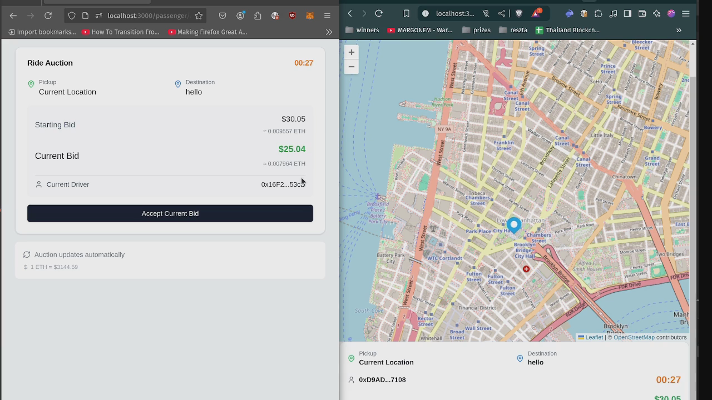
Task: Reload the Brave page
Action: coord(379,13)
